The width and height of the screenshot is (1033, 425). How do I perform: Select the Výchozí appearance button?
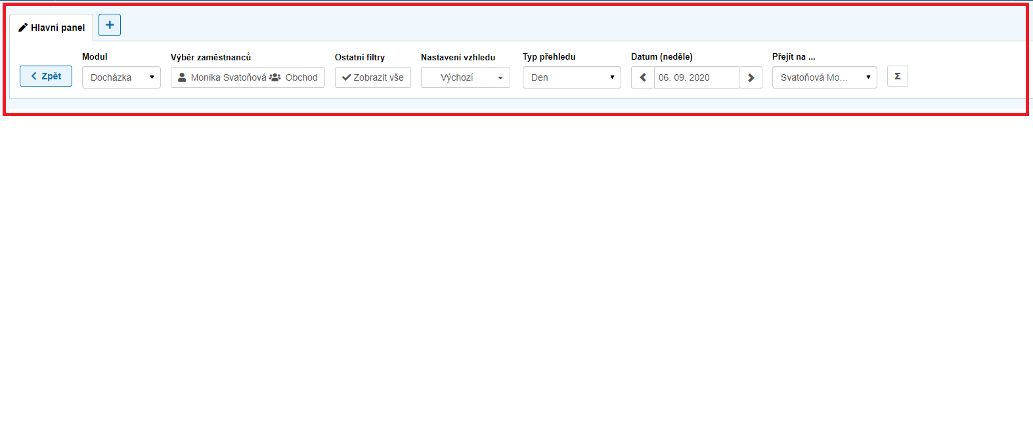click(456, 77)
